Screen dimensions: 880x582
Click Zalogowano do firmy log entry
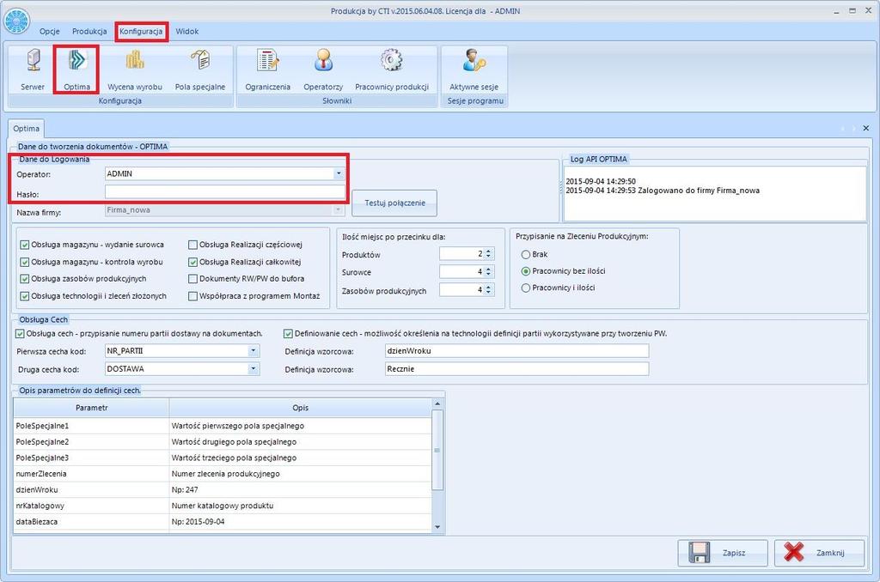point(663,191)
